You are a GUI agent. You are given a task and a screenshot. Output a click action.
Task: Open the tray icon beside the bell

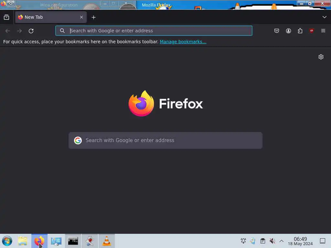253,241
